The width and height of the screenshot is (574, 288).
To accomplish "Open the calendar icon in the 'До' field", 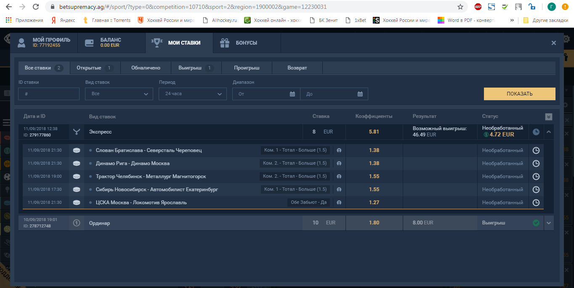I will point(360,94).
